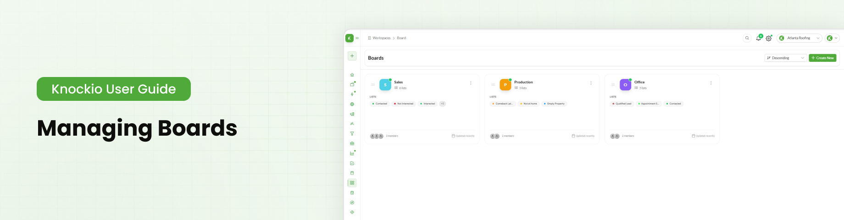Viewport: 844px width, 220px height.
Task: Click '6 lists' text under Sales
Action: 403,88
